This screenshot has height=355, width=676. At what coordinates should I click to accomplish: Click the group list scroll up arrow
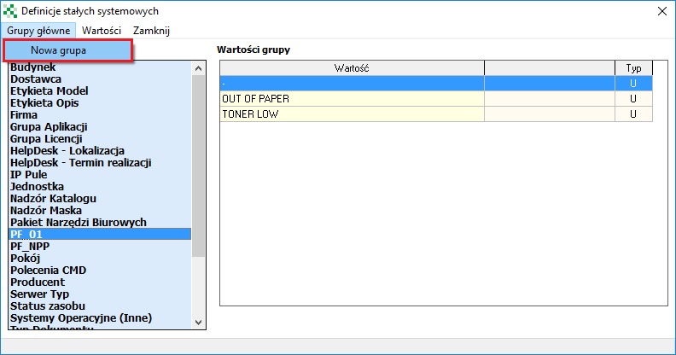(x=198, y=68)
